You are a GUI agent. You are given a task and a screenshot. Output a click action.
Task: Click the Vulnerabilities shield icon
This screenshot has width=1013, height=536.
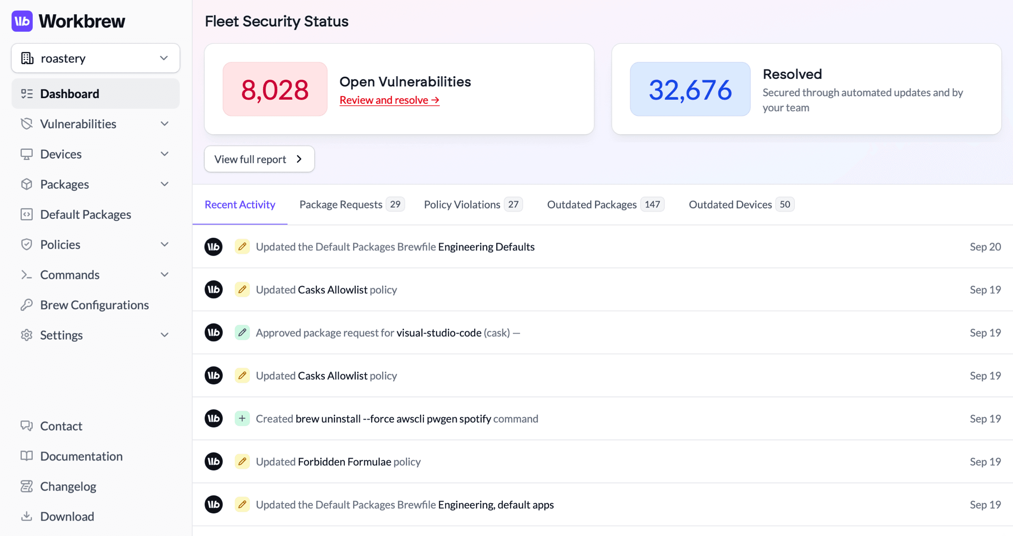click(27, 124)
